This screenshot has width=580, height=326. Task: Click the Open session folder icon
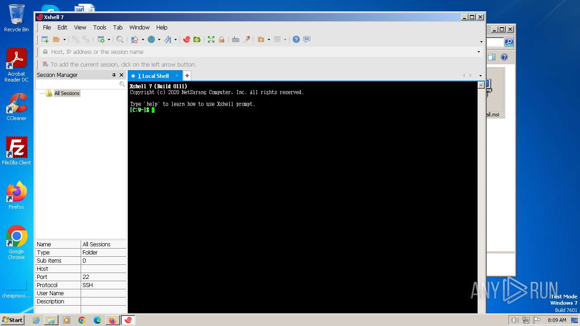[56, 39]
